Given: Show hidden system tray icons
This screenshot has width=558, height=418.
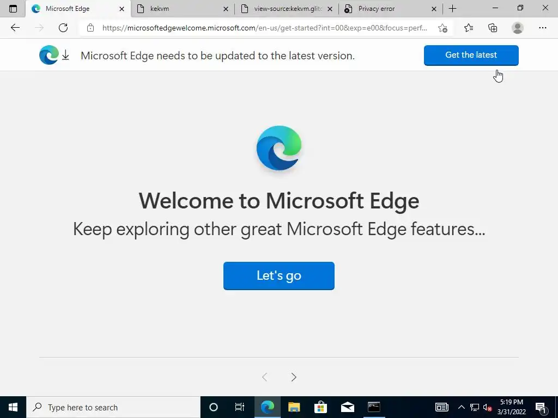Looking at the screenshot, I should coord(461,407).
